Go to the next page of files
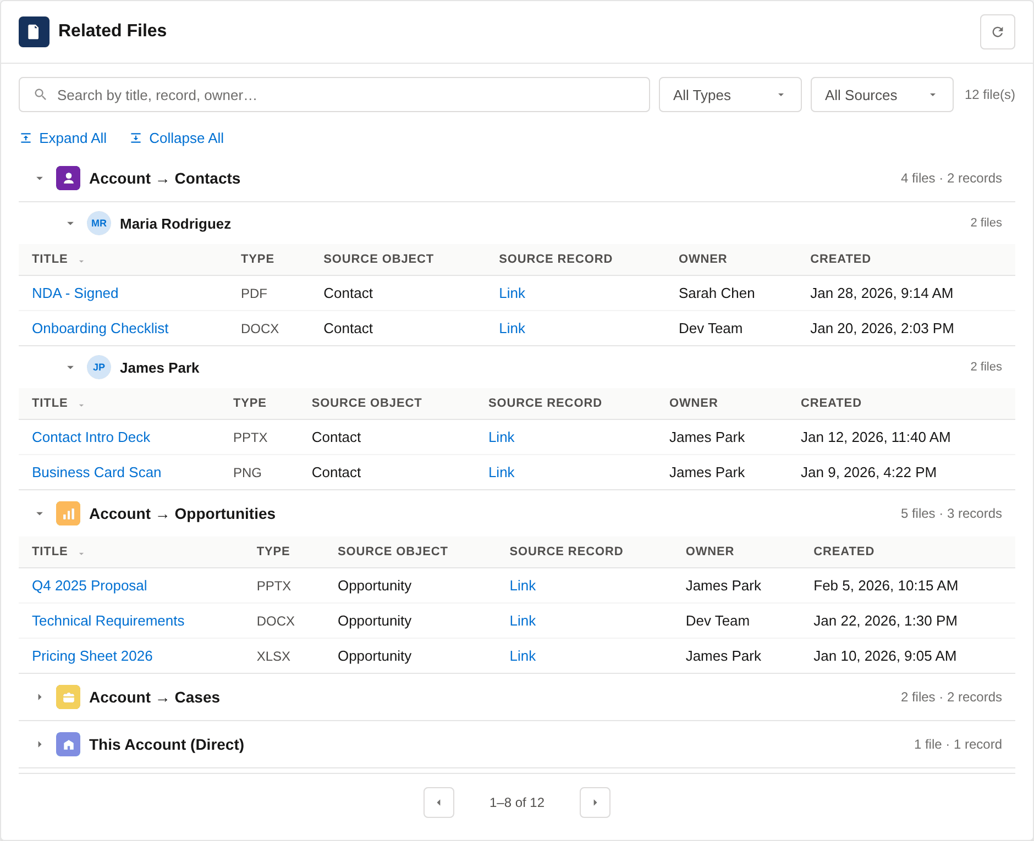The image size is (1034, 841). [595, 803]
